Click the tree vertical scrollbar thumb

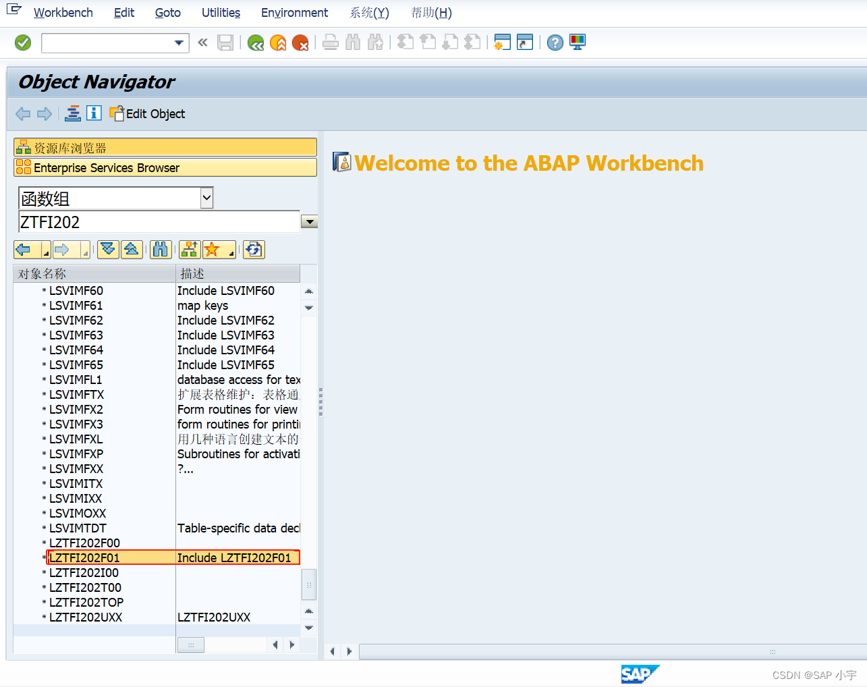(x=309, y=584)
